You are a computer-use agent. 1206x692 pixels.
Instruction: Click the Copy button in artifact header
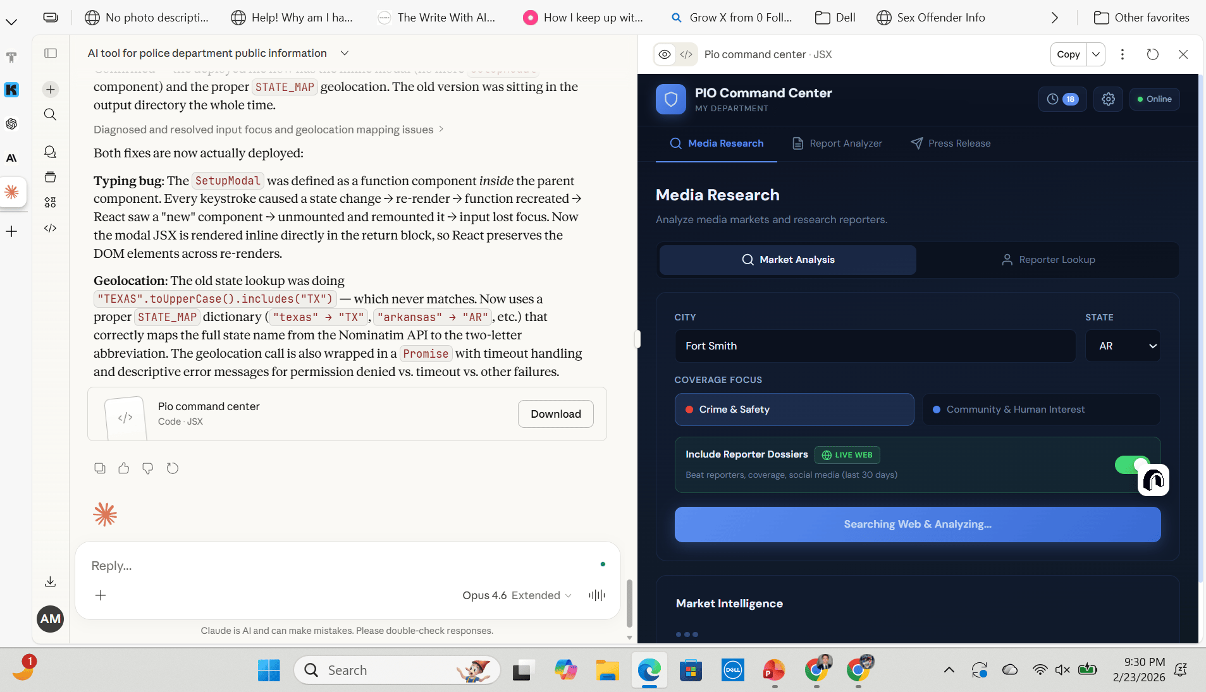tap(1069, 54)
